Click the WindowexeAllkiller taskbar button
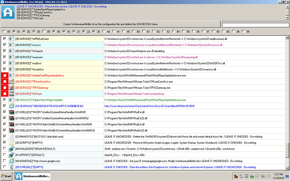This screenshot has height=181, width=290. (x=33, y=176)
